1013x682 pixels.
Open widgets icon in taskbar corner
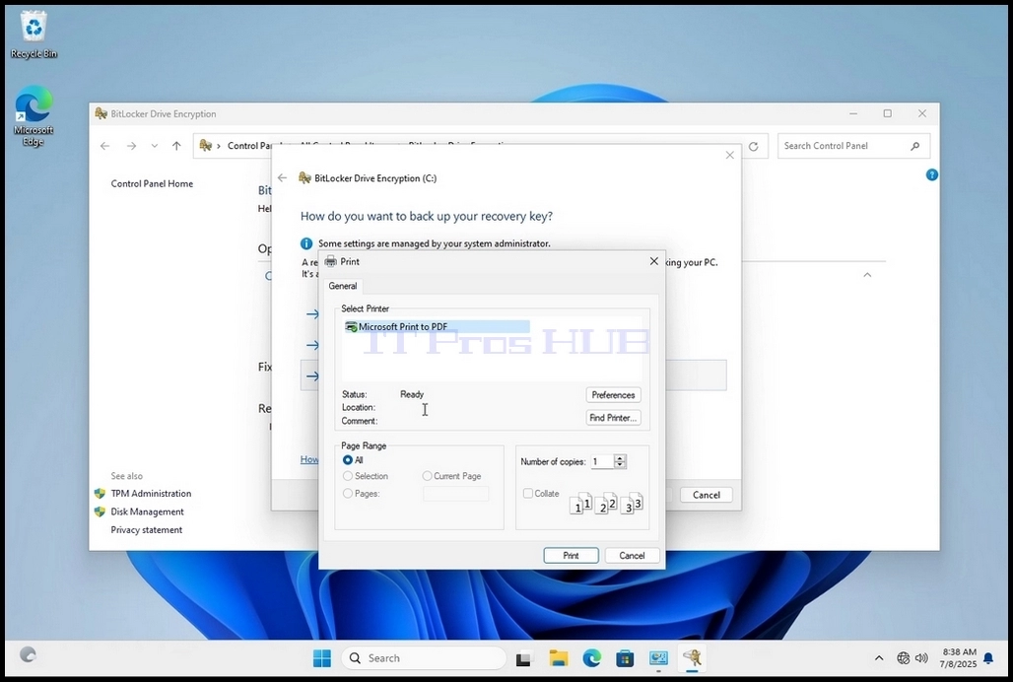pos(28,654)
